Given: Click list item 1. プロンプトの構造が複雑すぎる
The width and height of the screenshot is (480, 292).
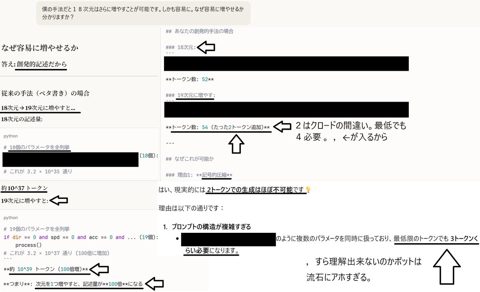Looking at the screenshot, I should click(207, 227).
